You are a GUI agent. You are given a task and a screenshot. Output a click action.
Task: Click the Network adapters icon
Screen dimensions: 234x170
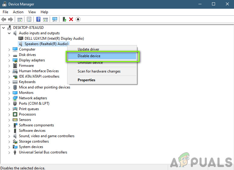pyautogui.click(x=15, y=98)
